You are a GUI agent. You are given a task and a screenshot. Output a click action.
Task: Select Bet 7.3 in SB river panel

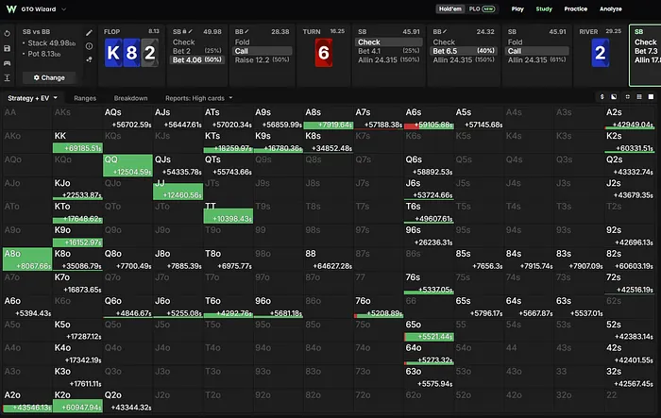click(x=646, y=51)
